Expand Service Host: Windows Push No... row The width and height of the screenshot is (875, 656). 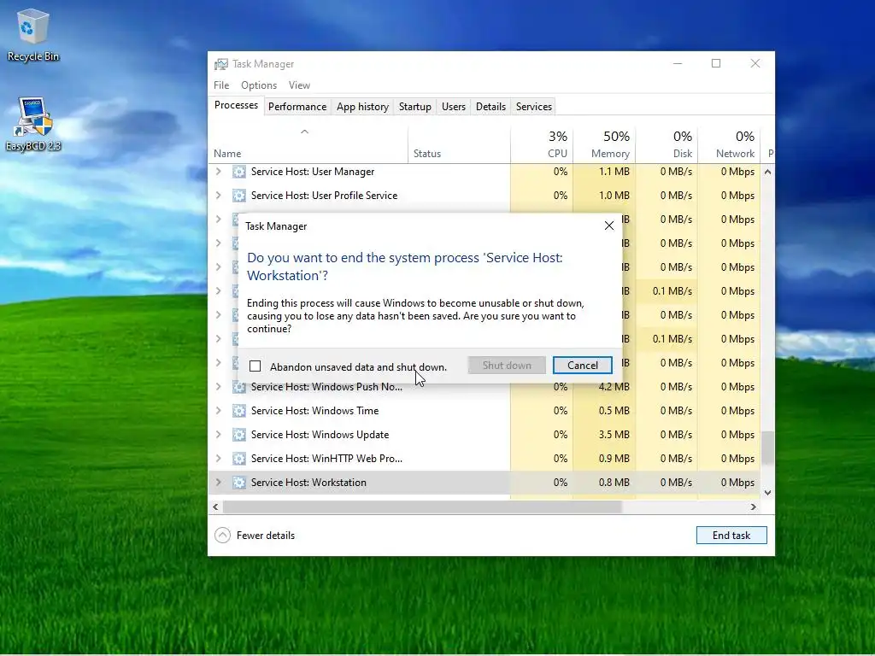coord(219,387)
